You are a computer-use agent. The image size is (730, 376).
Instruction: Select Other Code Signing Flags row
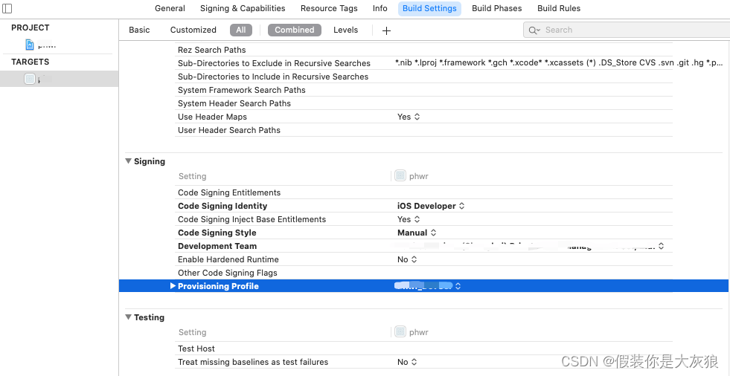[425, 273]
